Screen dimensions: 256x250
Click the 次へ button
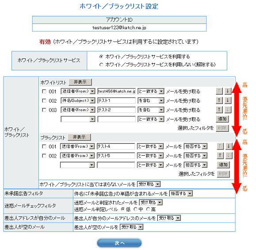point(119,243)
